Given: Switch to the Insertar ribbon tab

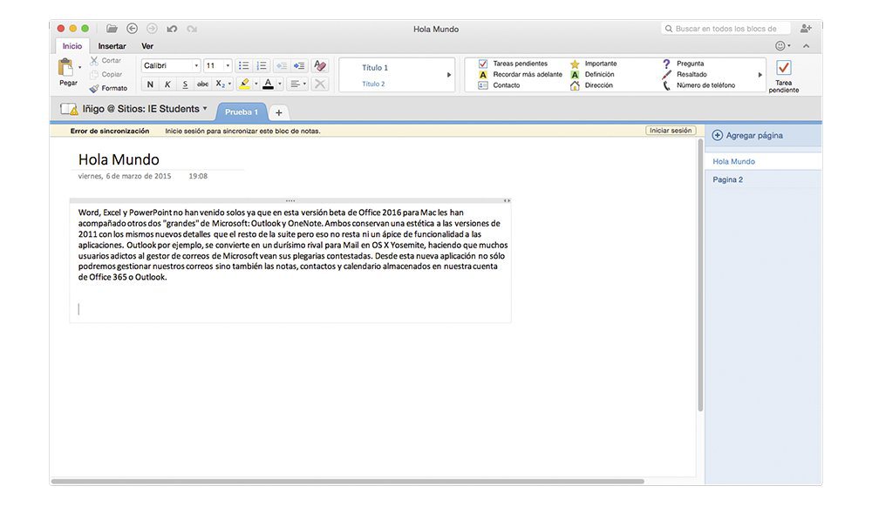Looking at the screenshot, I should pyautogui.click(x=112, y=46).
